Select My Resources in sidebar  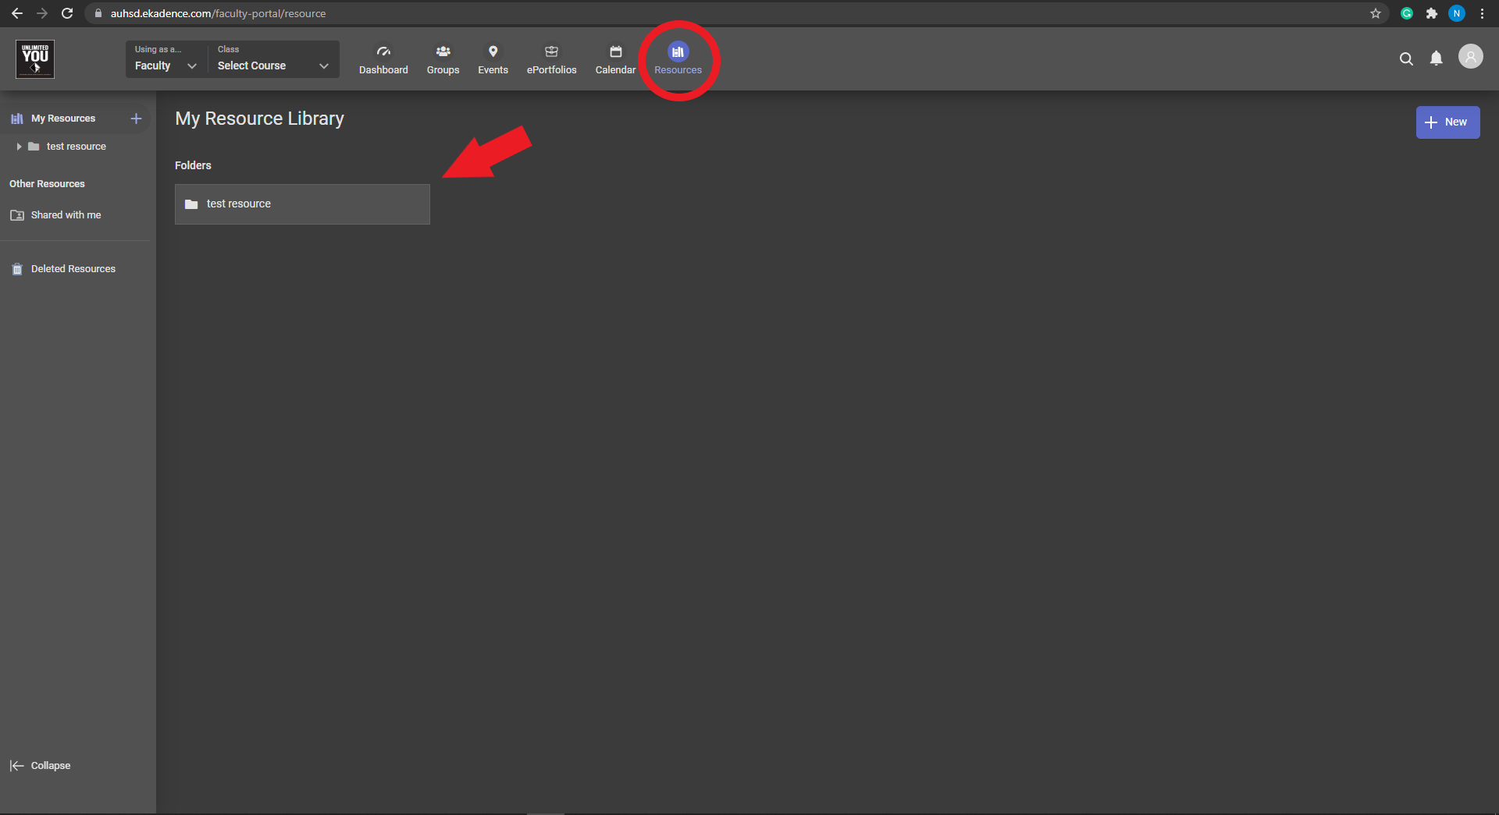[63, 119]
